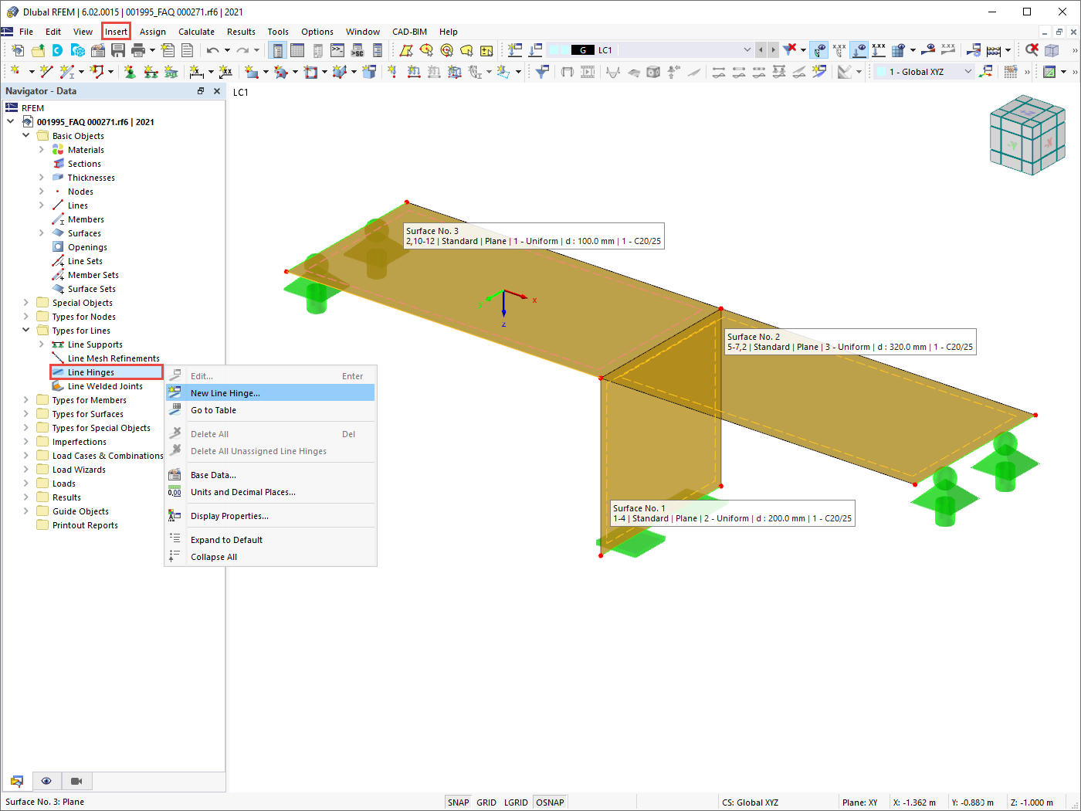This screenshot has height=811, width=1081.
Task: Open the LC1 load case dropdown
Action: (x=747, y=50)
